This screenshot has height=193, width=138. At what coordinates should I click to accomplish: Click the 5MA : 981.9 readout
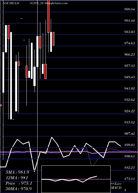coord(17,172)
